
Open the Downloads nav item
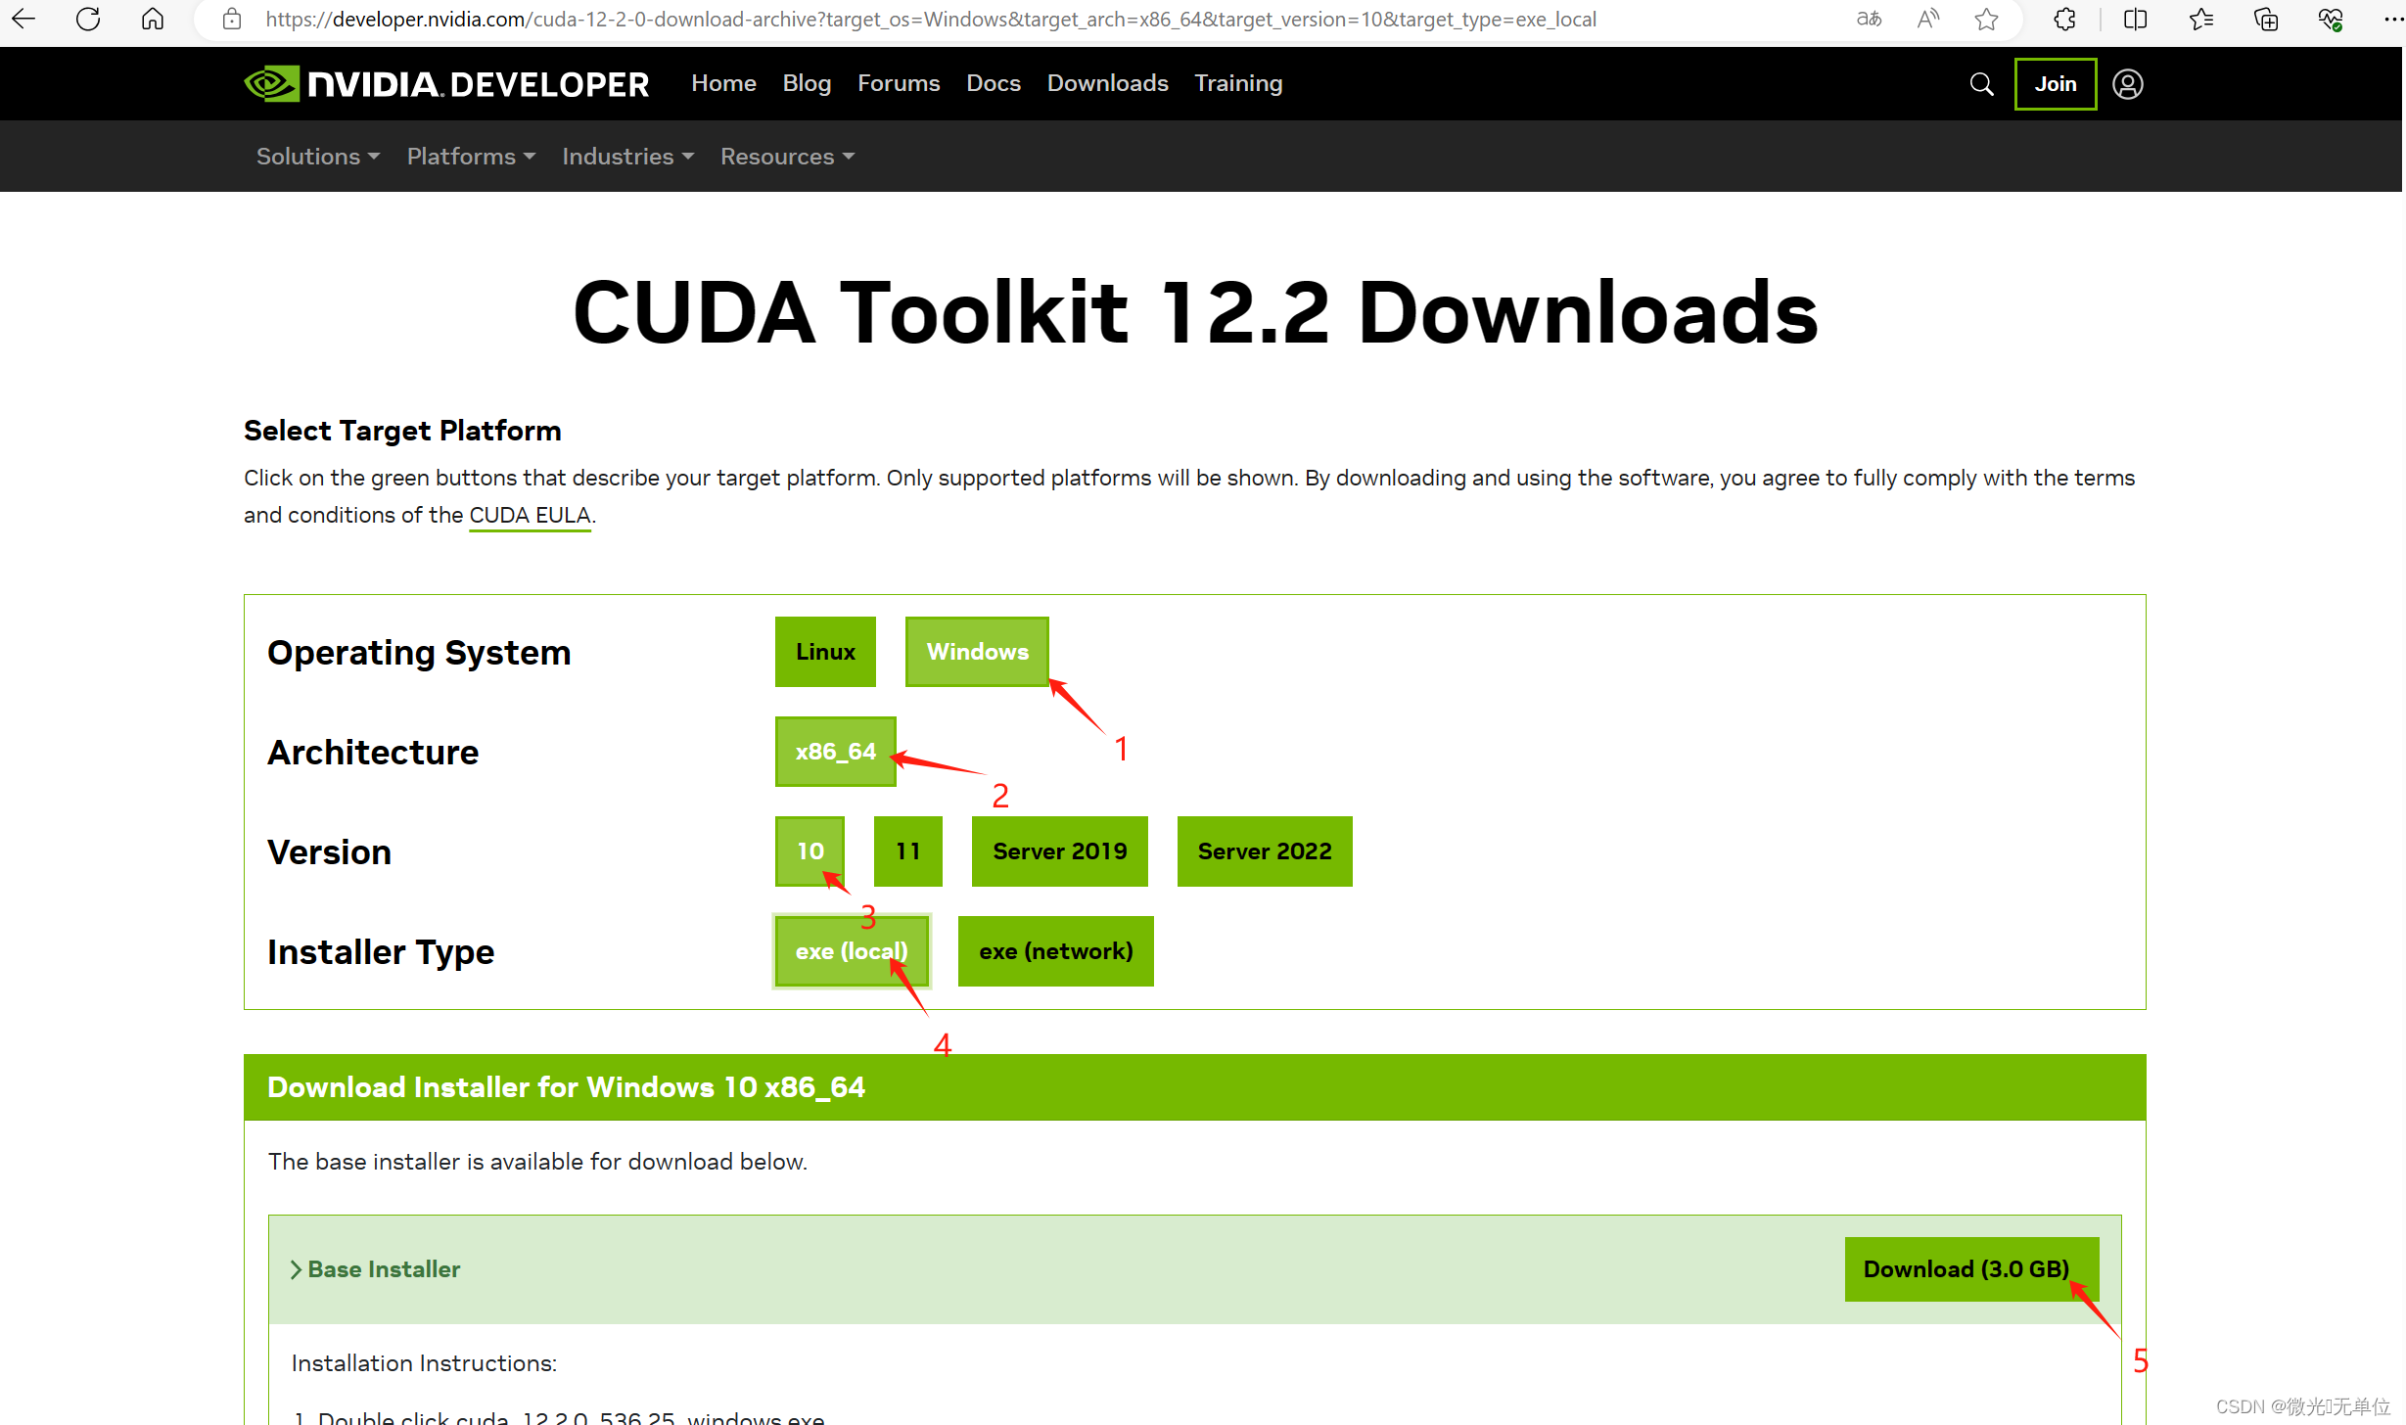tap(1107, 84)
